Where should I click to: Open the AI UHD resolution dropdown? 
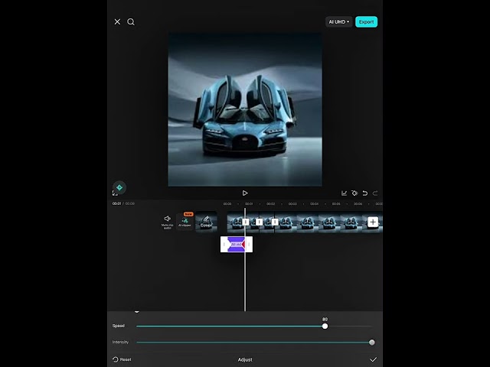(338, 22)
